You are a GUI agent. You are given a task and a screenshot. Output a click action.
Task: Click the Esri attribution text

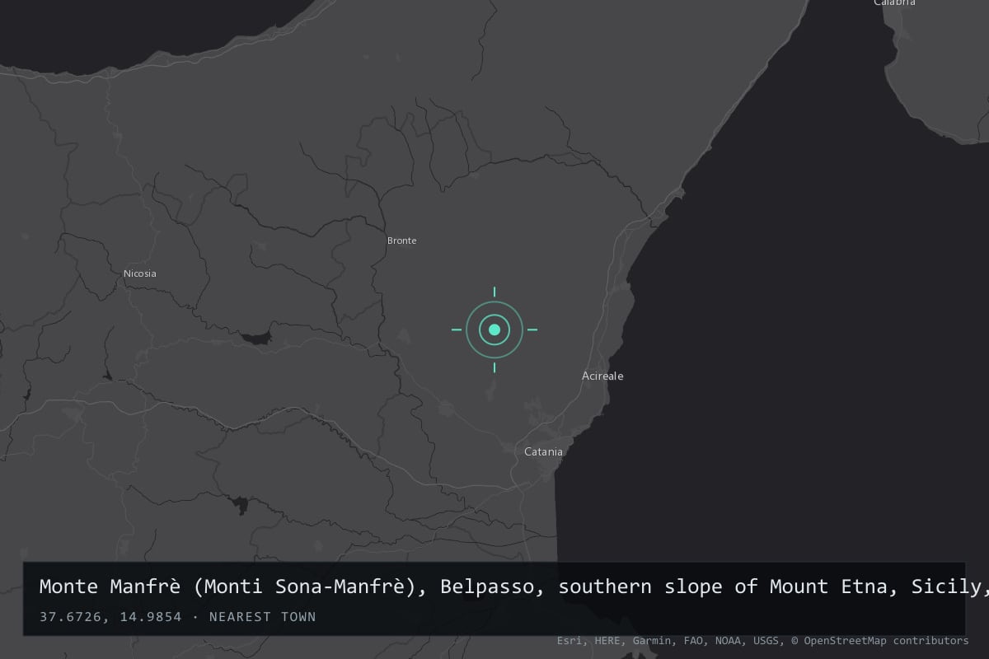click(x=568, y=640)
